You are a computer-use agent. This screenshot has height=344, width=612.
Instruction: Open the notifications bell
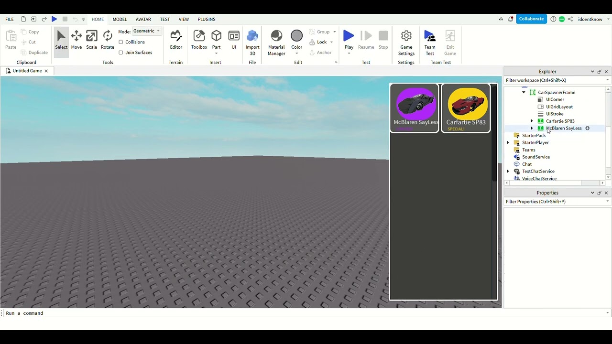511,19
